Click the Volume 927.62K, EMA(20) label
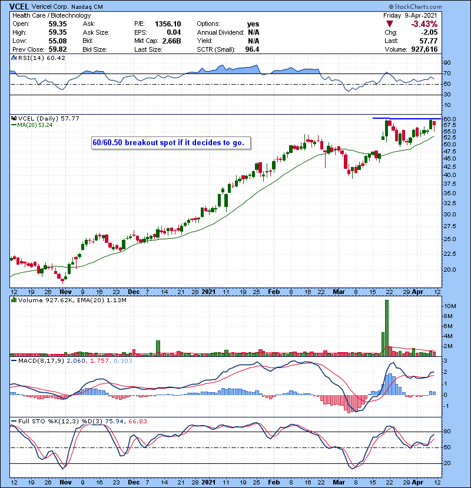Viewport: 471px width, 488px height. (72, 300)
